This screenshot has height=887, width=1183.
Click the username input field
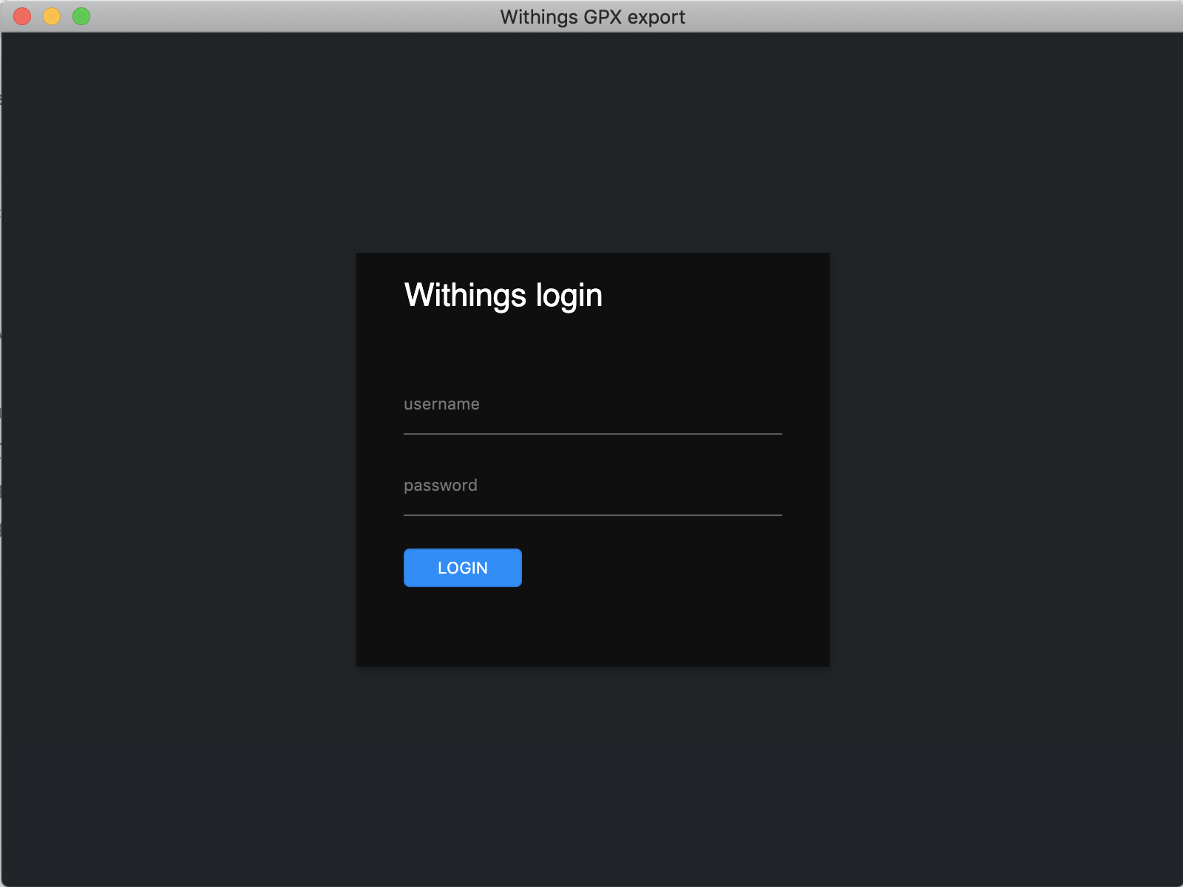592,405
